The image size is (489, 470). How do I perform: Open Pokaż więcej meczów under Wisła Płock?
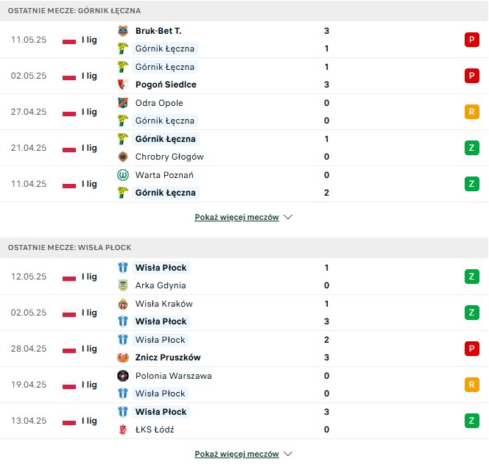236,454
